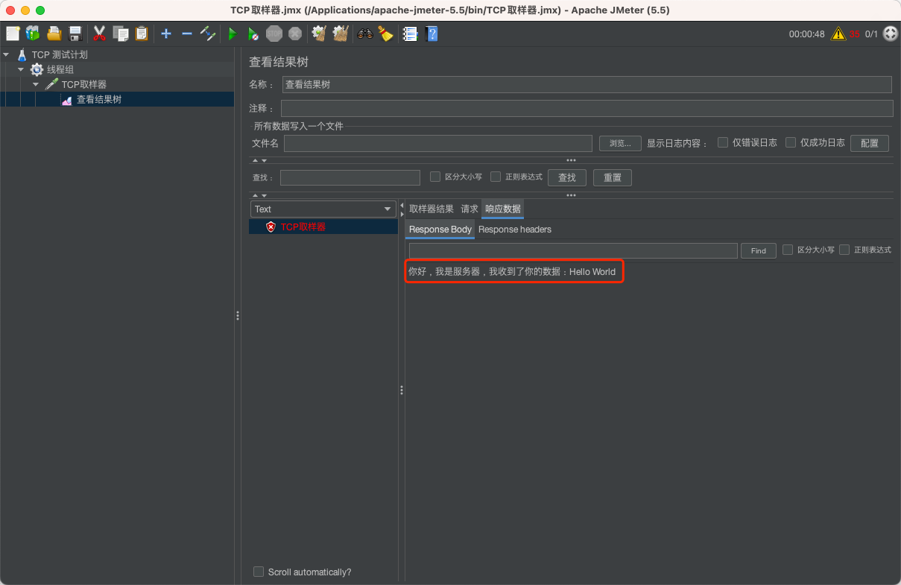Clear all results with the double-broom icon

[340, 34]
